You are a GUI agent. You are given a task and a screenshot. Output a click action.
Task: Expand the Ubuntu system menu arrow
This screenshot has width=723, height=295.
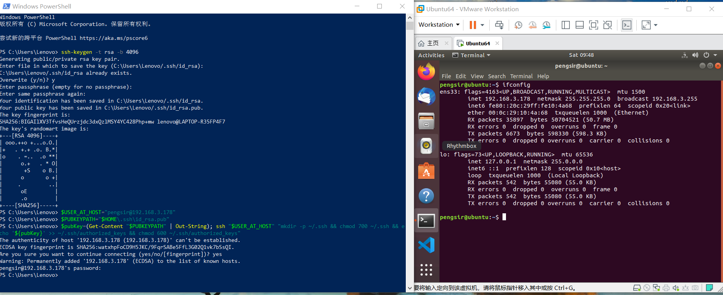click(x=715, y=55)
